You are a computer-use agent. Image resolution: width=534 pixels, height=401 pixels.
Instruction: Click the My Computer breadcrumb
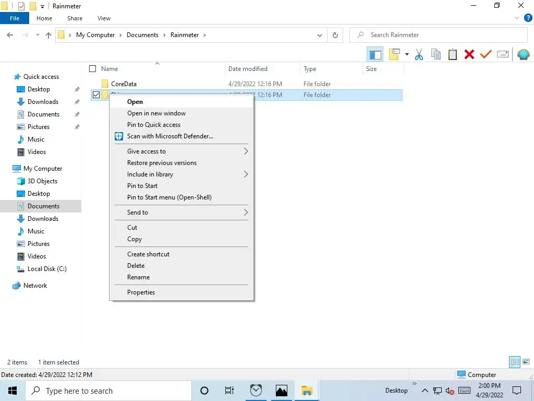tap(95, 35)
